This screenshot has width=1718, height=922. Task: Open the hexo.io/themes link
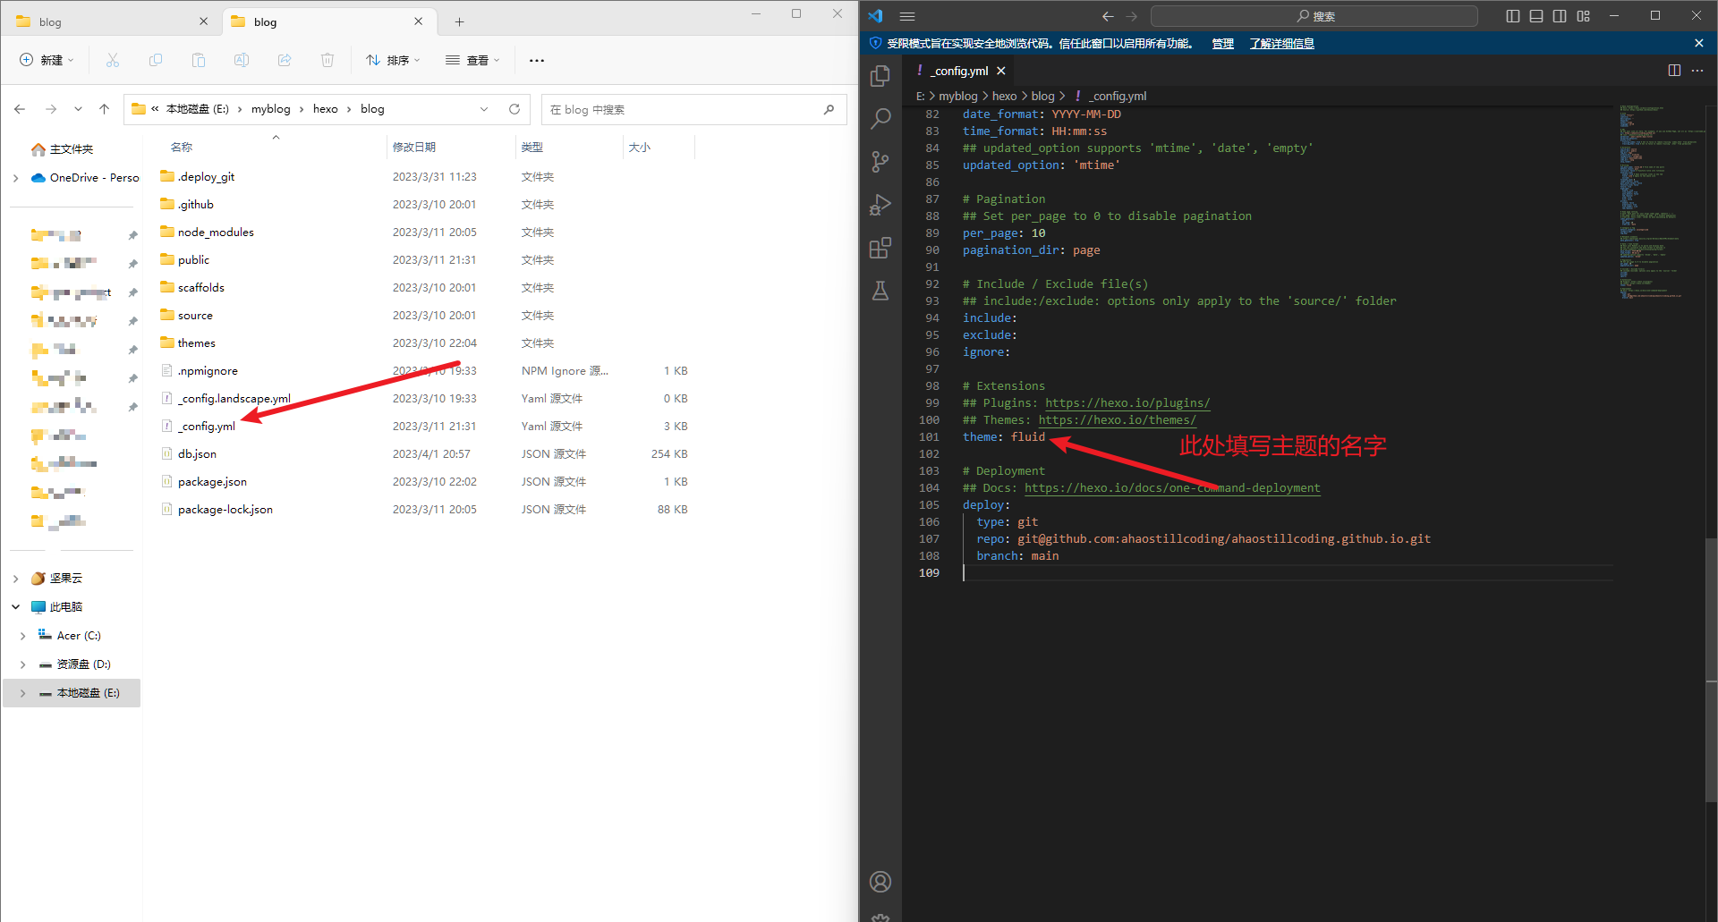coord(1117,420)
